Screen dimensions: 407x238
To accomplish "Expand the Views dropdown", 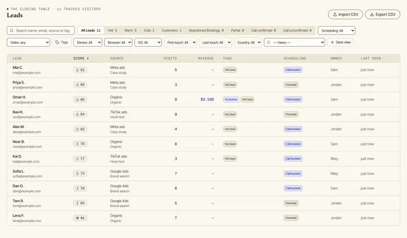I will pos(295,42).
